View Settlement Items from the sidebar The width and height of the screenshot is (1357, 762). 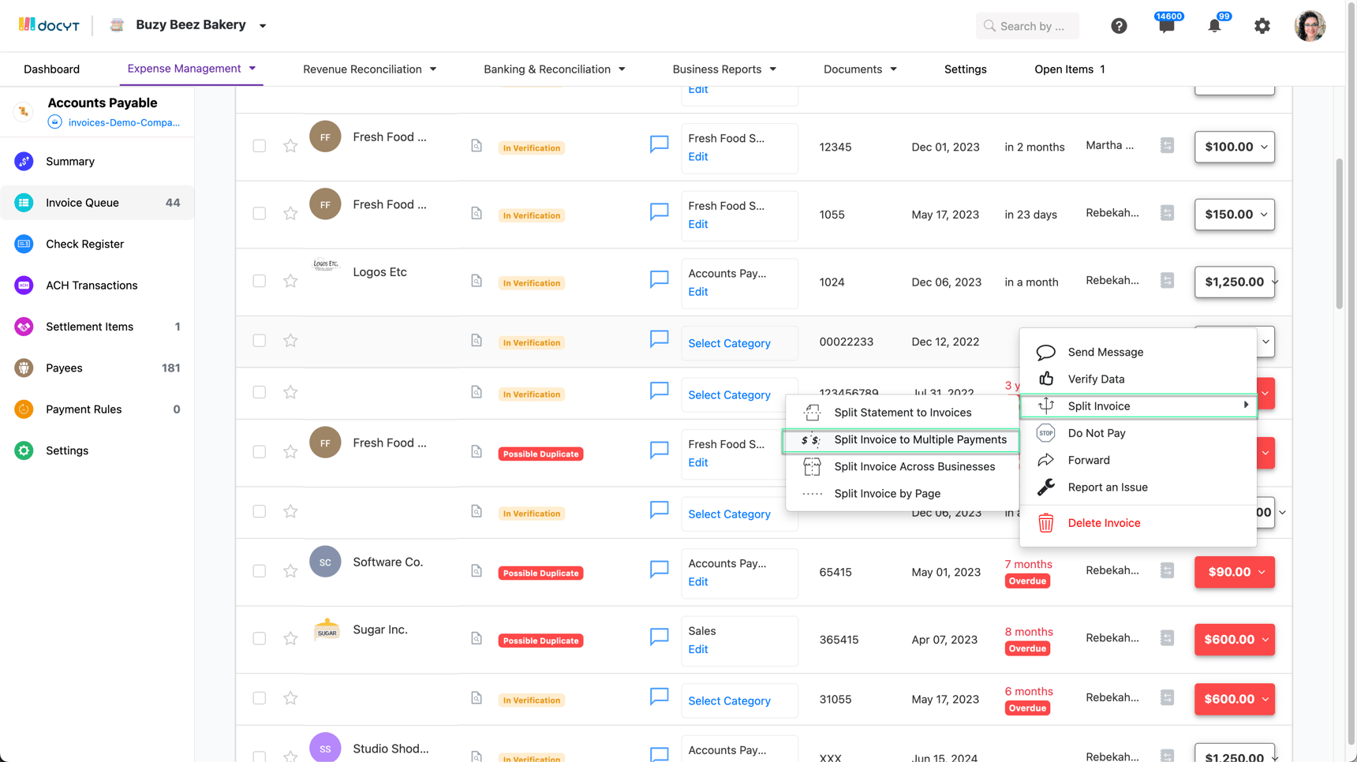[91, 326]
